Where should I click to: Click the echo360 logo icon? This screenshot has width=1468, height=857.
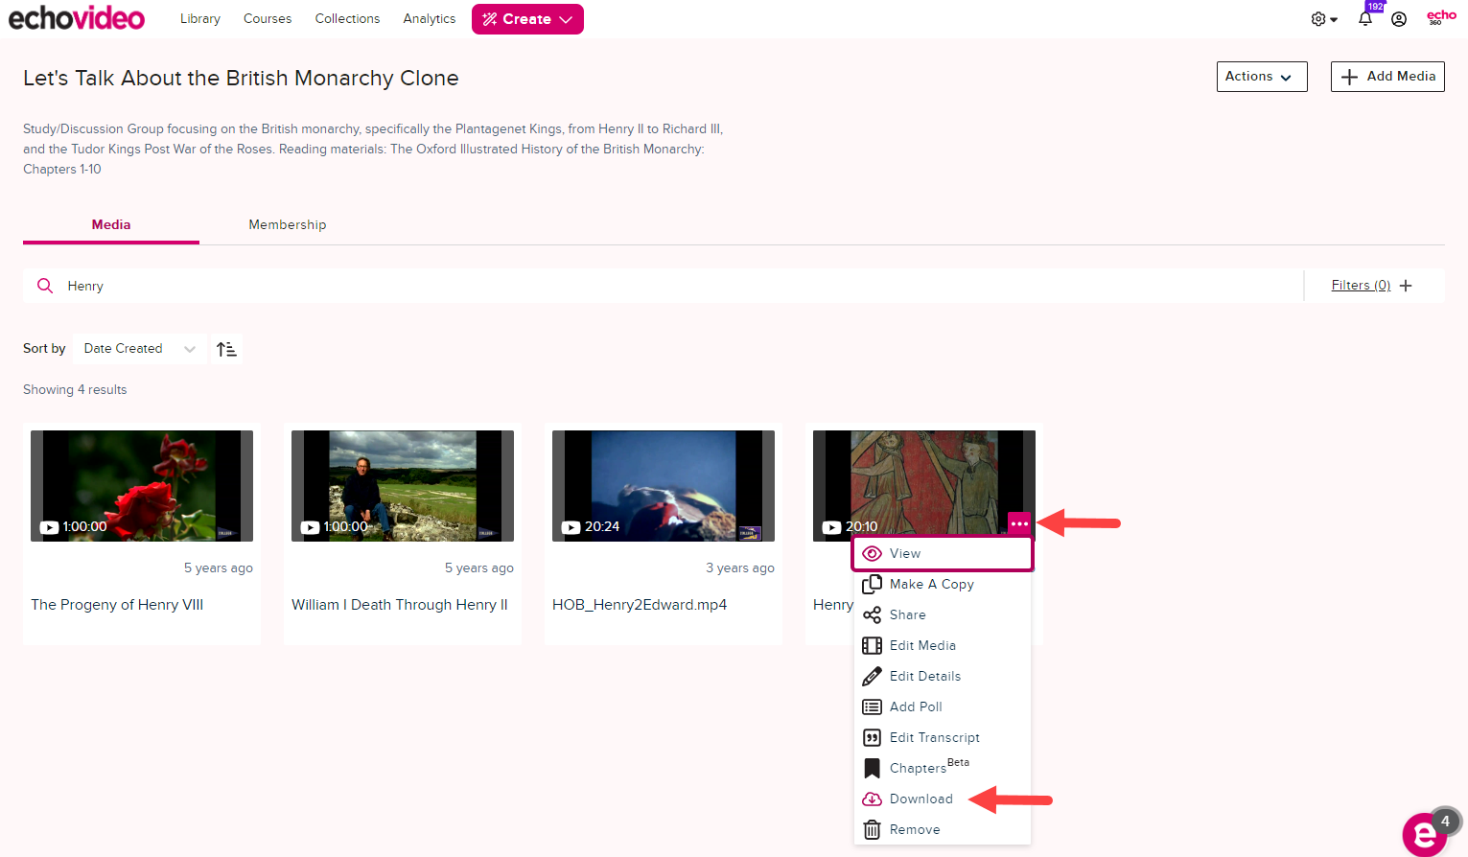1441,17
